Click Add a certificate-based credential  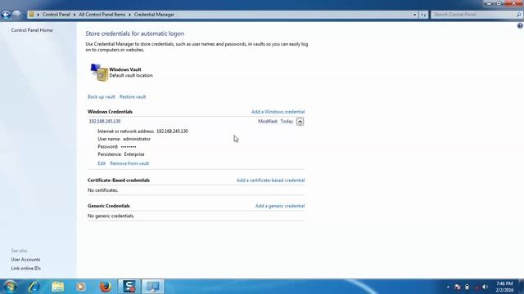271,180
